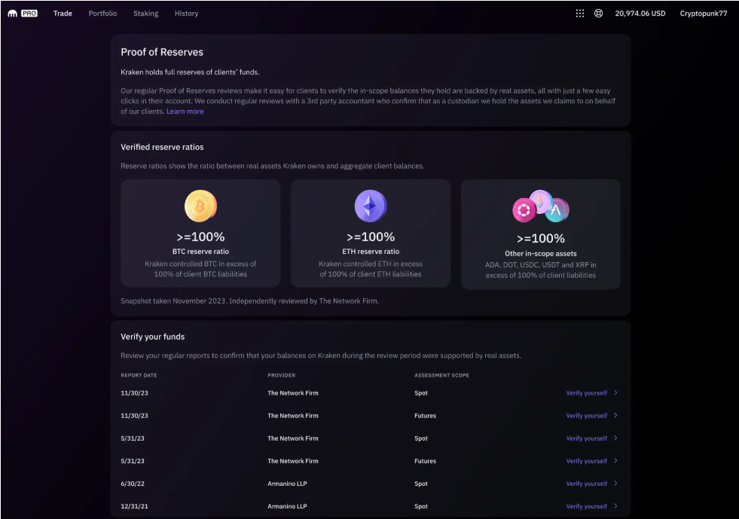Click the Bitcoin coin icon
Image resolution: width=739 pixels, height=519 pixels.
pos(201,206)
